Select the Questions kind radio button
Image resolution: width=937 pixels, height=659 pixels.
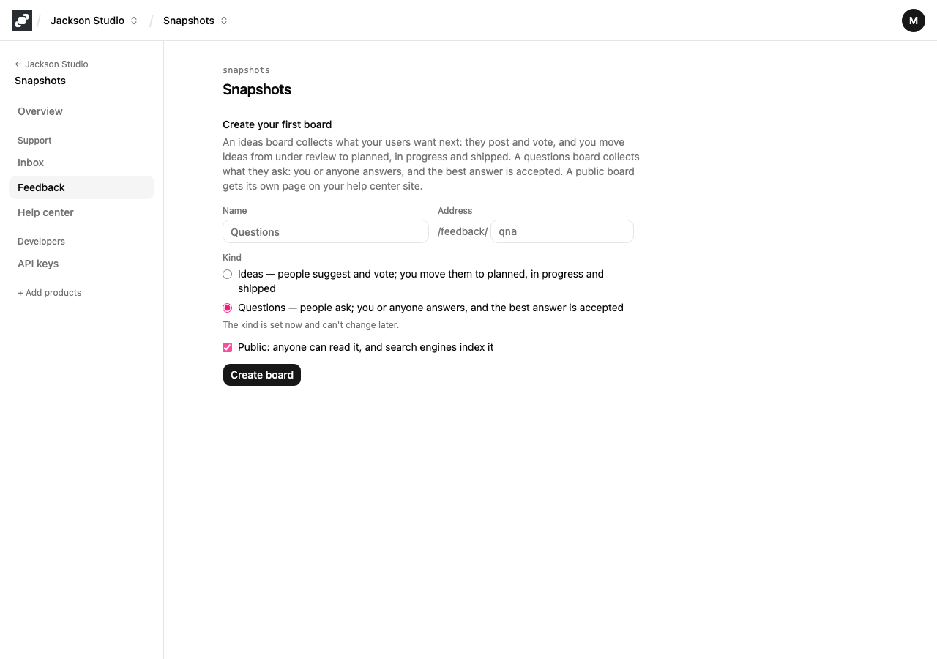[228, 308]
